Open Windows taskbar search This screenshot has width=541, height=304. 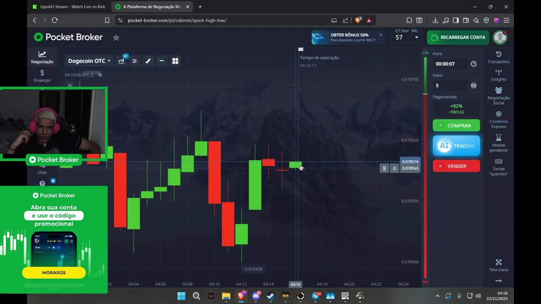(196, 296)
